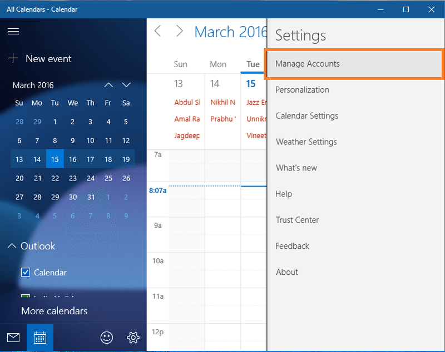Screen dimensions: 445x352
Task: Open the Vineet event on Tuesday
Action: (x=256, y=135)
